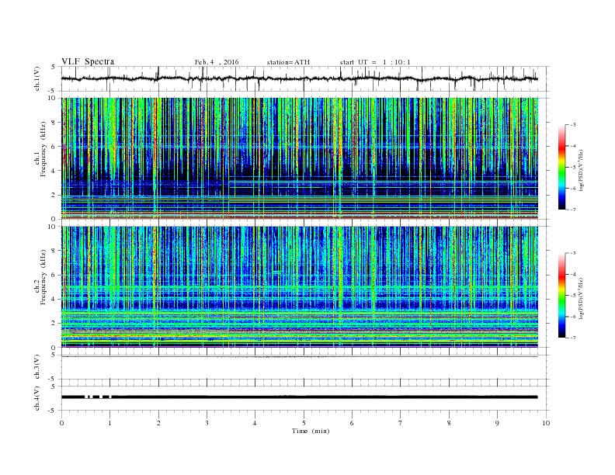Click the "-7" value on ch.2 colorbar
Screen dimensions: 615x475
572,338
